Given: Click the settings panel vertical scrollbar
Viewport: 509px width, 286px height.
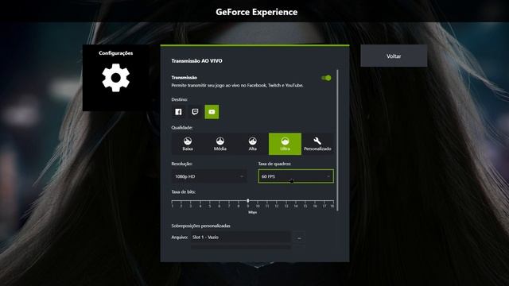Looking at the screenshot, I should (337, 140).
